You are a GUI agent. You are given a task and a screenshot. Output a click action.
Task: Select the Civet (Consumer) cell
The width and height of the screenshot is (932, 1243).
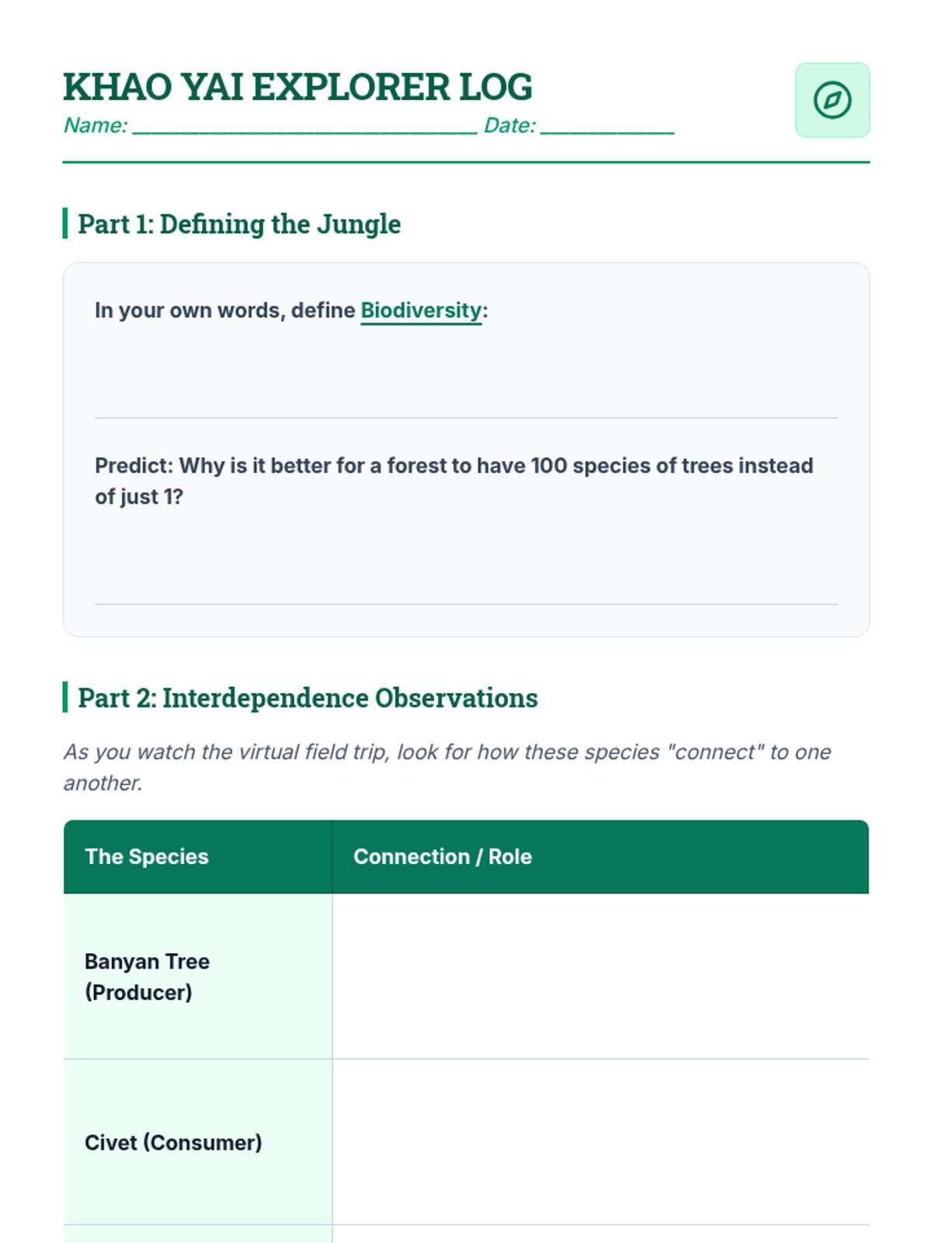click(x=198, y=1142)
